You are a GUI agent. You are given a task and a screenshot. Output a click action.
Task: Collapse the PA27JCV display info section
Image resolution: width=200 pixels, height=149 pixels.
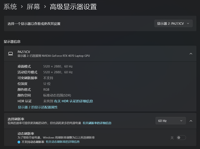(x=191, y=54)
